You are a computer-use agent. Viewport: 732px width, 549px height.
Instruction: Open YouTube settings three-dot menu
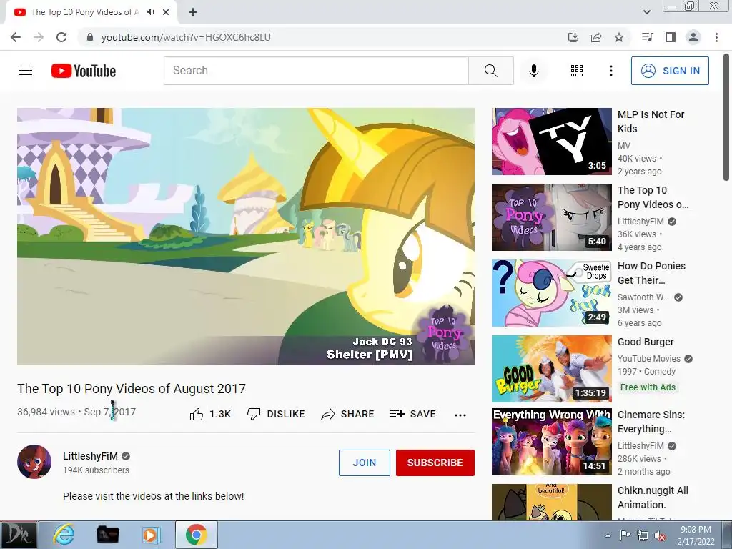coord(610,71)
